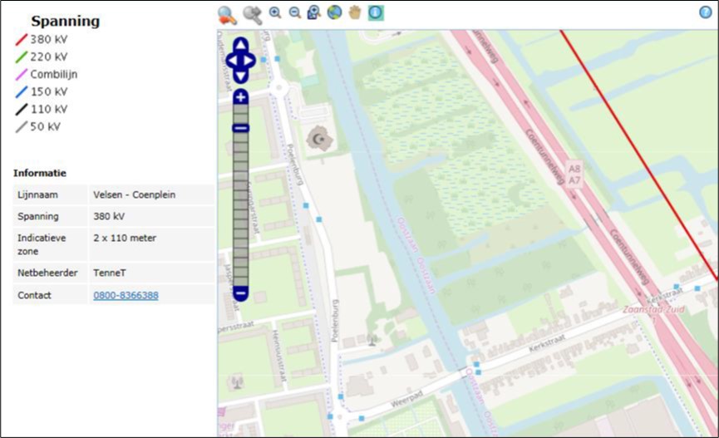Screen dimensions: 719x438
Task: Select the zoom out magnifier tool
Action: point(294,12)
